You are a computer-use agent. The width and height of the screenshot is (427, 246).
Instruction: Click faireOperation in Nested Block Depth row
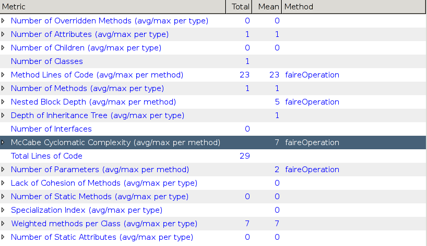(x=312, y=102)
